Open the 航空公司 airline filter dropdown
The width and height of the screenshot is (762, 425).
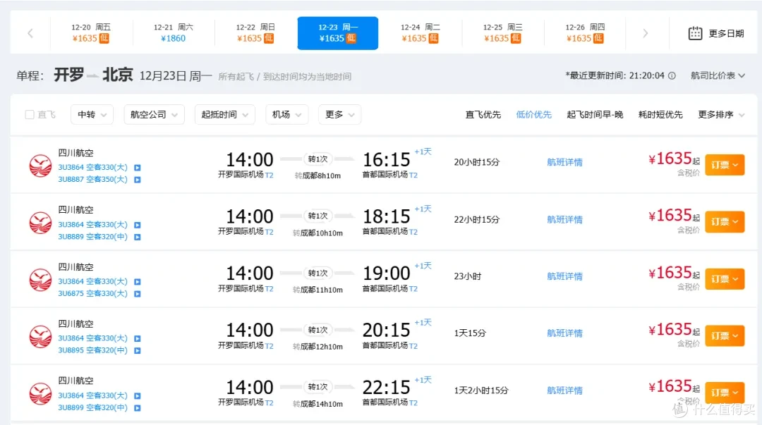tap(154, 115)
